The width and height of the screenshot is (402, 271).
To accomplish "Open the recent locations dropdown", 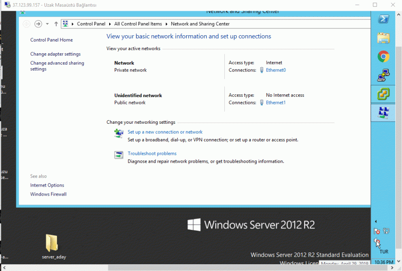I will click(47, 24).
